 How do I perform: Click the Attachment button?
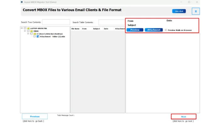click(x=154, y=30)
